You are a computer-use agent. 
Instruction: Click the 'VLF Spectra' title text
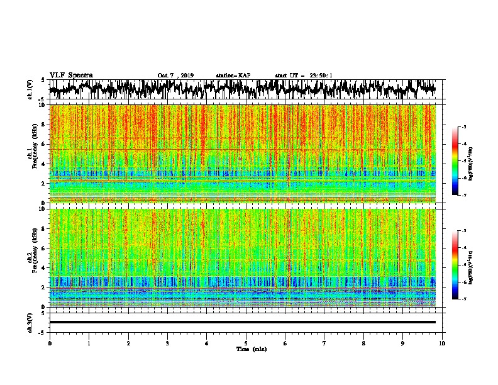click(x=71, y=75)
